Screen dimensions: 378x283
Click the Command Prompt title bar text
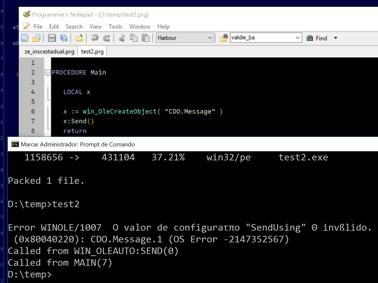tap(78, 144)
